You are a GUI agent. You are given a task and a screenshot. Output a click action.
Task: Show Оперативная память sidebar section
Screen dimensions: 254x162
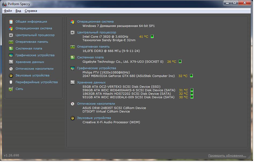coord(32,42)
